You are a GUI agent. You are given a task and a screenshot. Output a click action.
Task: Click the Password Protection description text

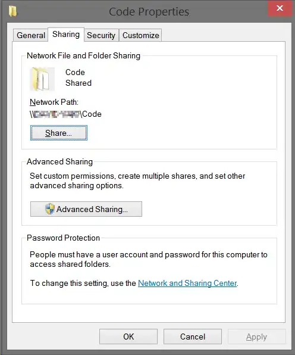pyautogui.click(x=149, y=259)
